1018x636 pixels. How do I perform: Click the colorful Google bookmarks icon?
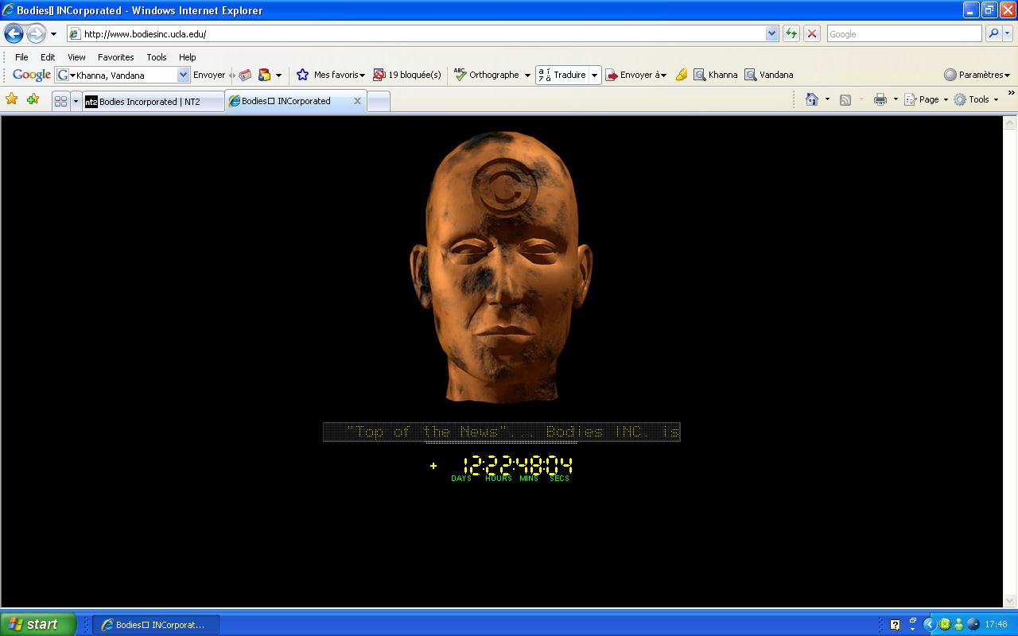pyautogui.click(x=265, y=75)
